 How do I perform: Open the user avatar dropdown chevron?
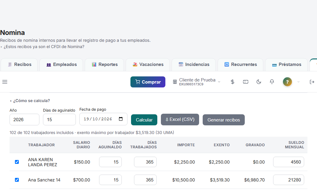[x=298, y=82]
